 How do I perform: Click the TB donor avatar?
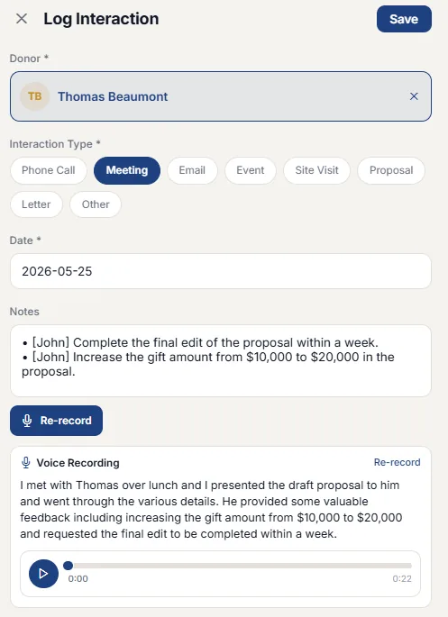(x=34, y=96)
